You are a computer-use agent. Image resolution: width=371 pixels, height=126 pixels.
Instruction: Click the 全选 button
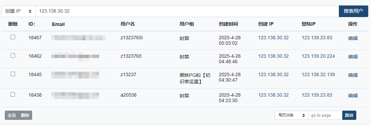point(12,115)
